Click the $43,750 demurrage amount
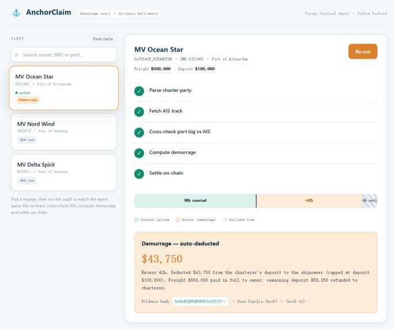 tap(162, 259)
